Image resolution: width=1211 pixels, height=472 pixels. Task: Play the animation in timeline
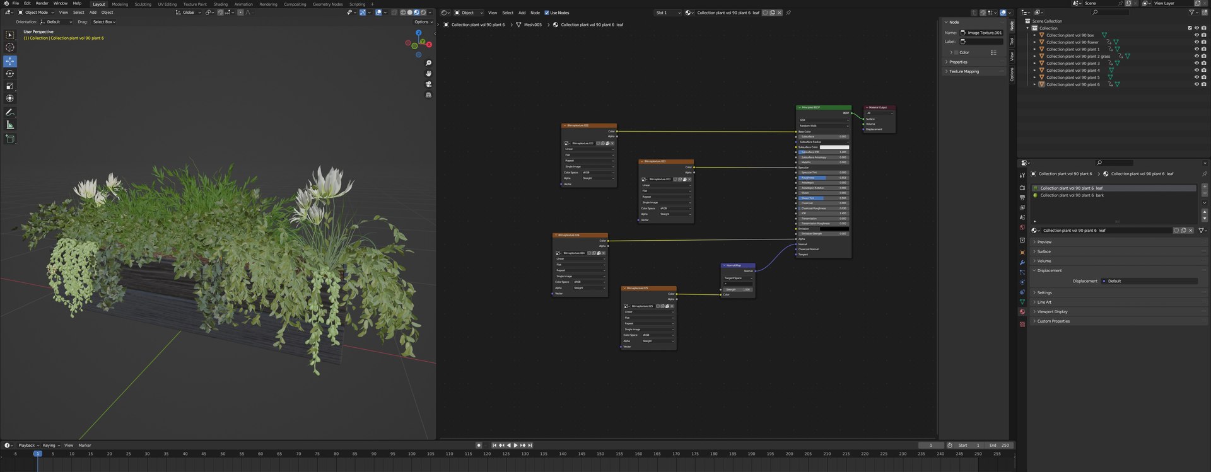(x=515, y=445)
